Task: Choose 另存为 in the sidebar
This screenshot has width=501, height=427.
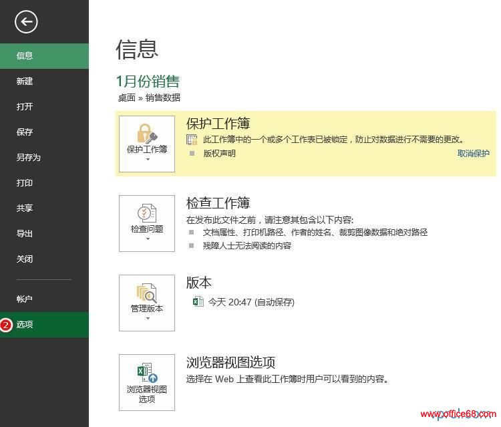Action: point(44,157)
